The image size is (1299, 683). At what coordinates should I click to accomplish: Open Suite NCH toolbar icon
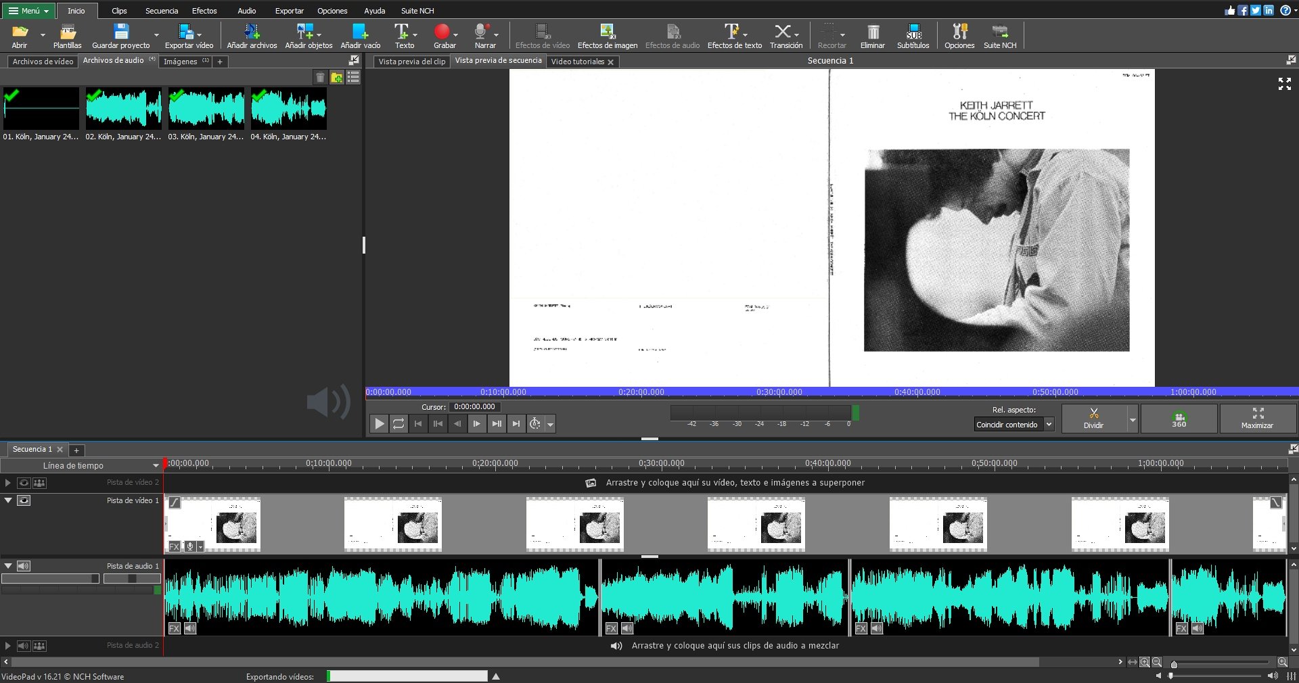pos(1000,32)
